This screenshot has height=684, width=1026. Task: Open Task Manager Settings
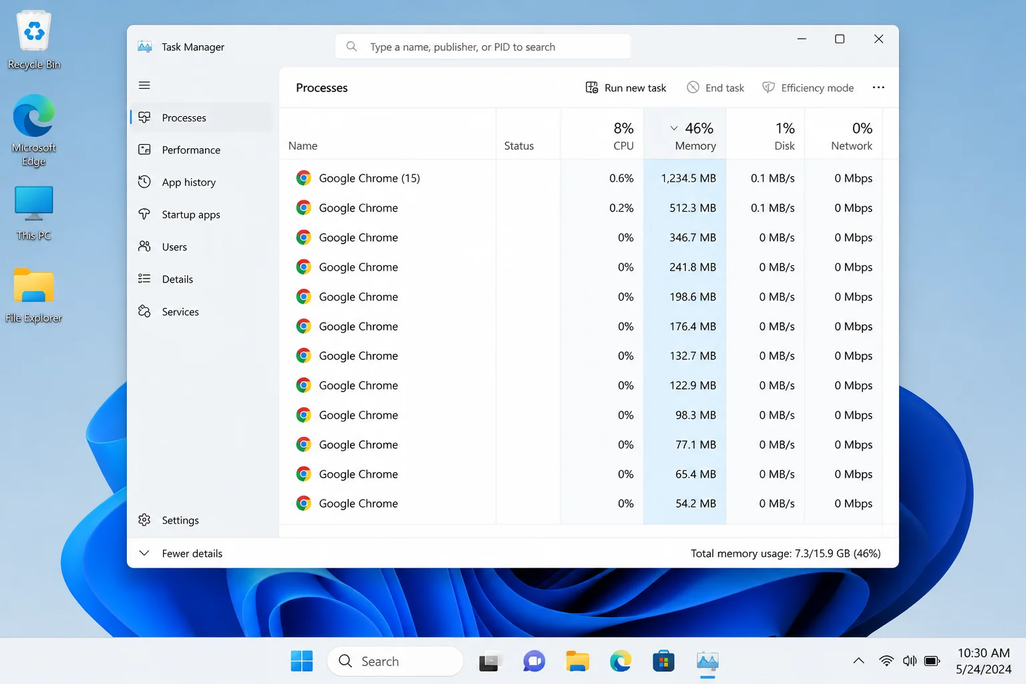click(x=201, y=520)
